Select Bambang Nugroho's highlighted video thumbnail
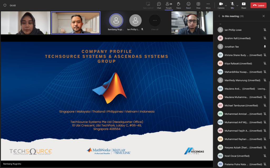 point(116,22)
